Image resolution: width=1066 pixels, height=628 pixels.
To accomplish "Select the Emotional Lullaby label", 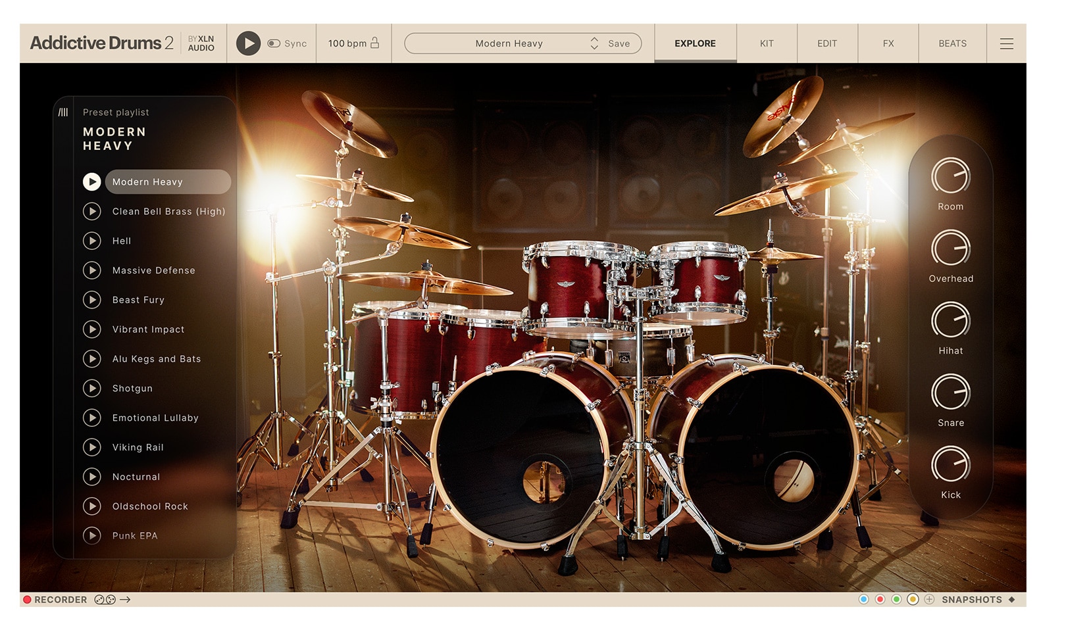I will (155, 418).
